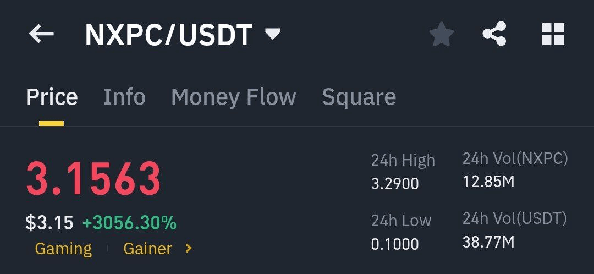
Task: Switch to the Info tab
Action: [124, 97]
